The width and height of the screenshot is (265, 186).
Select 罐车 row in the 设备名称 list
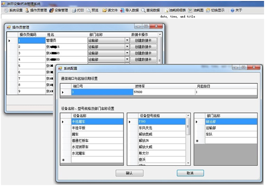[x=97, y=134]
